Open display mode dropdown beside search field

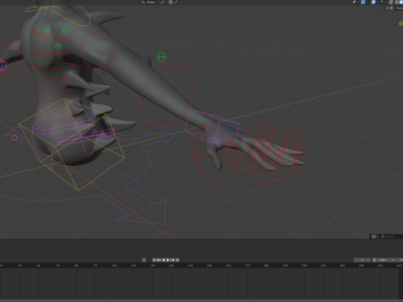[374, 237]
